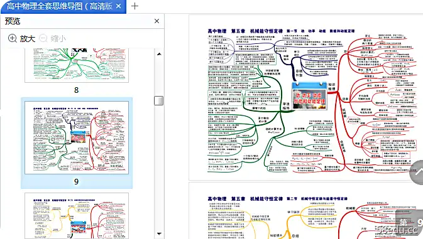
Task: Click the thumbnail scrollbar up arrow
Action: [159, 54]
